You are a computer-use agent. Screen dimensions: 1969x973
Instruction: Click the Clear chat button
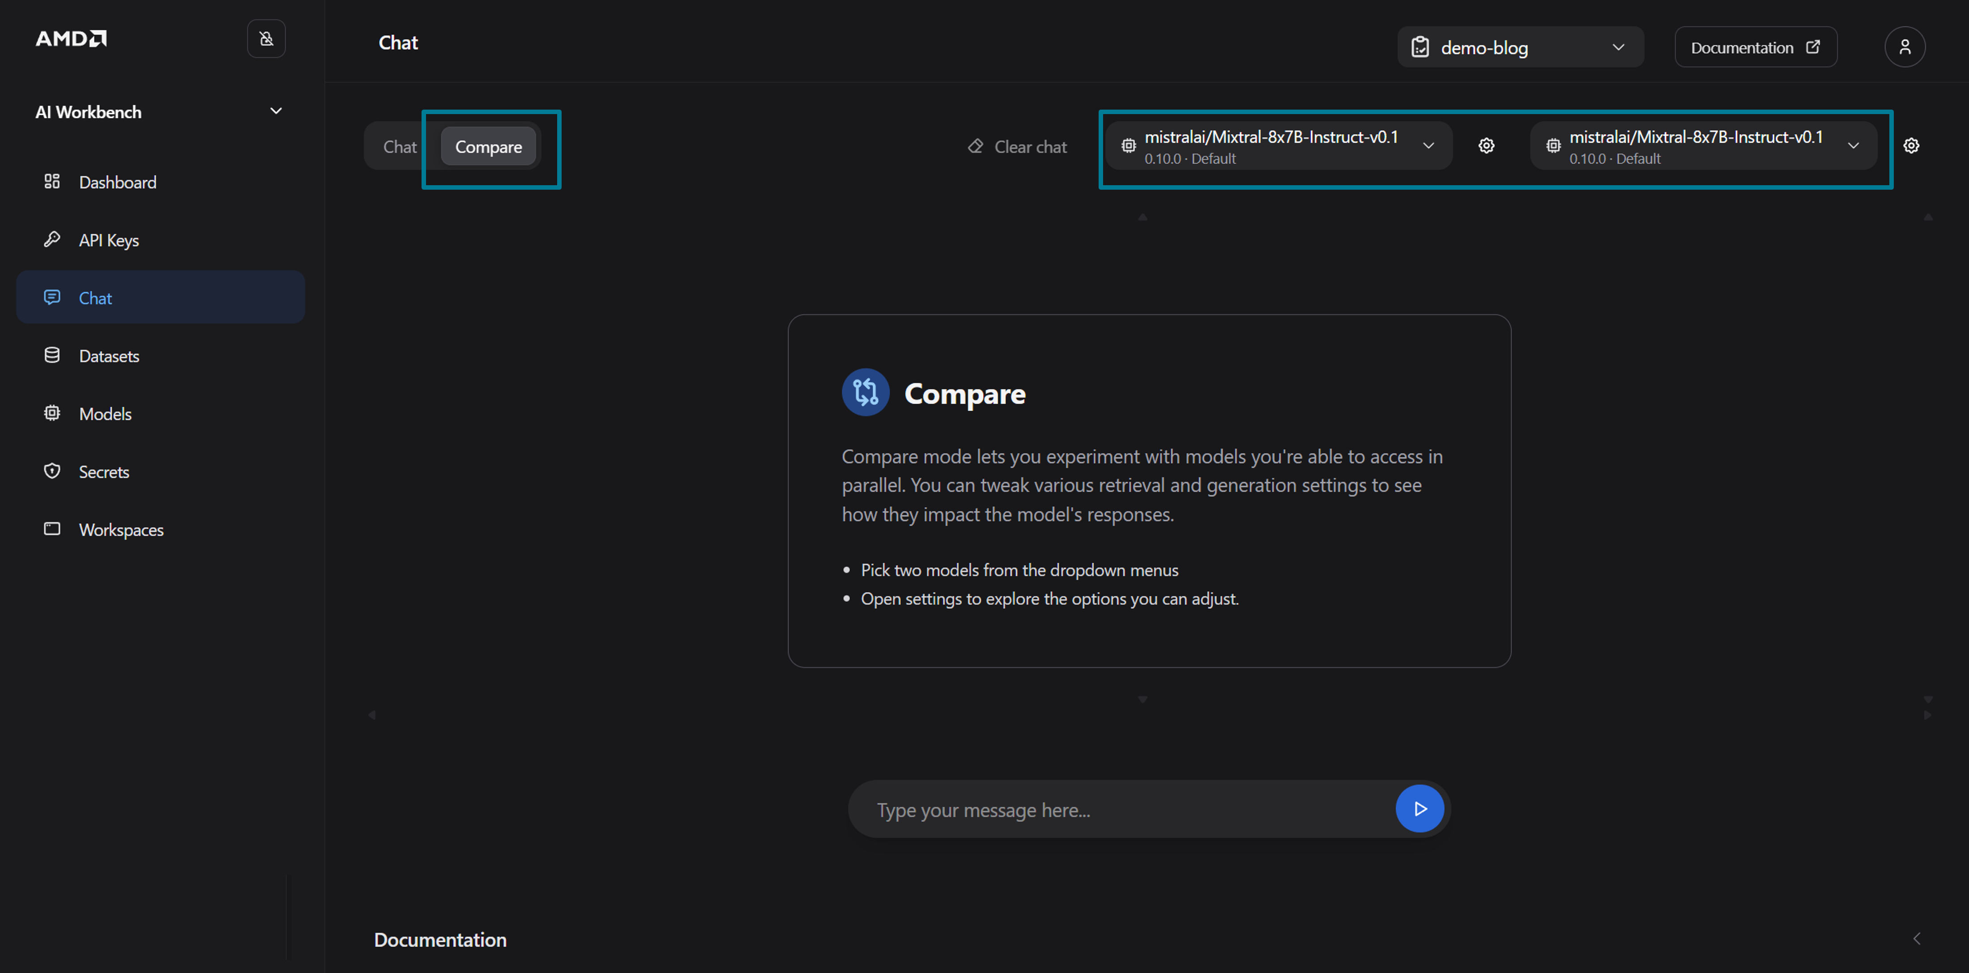(1017, 147)
